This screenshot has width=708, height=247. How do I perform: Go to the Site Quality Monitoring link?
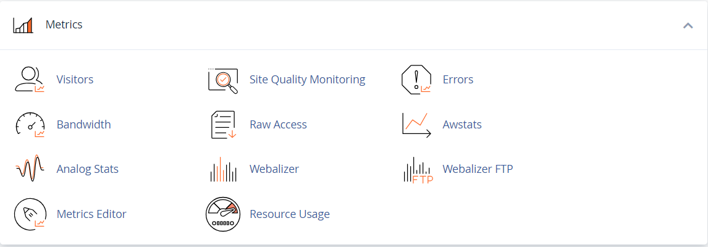tap(308, 80)
